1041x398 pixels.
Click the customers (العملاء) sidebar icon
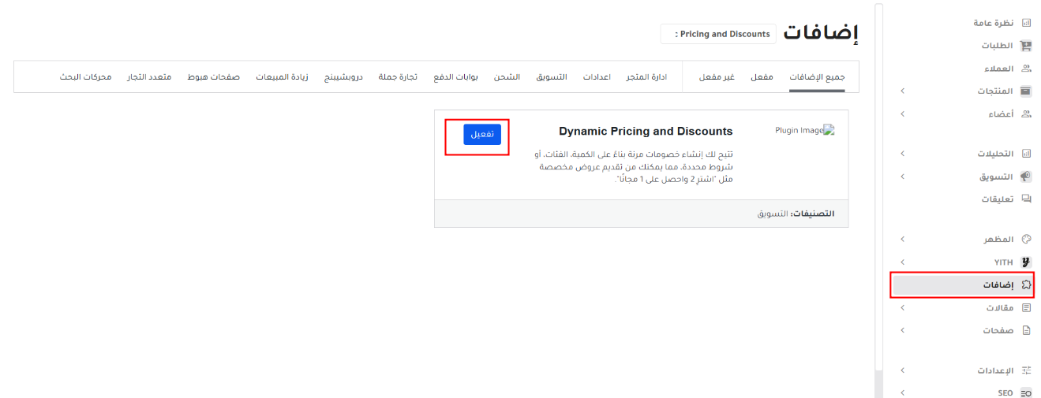(x=1027, y=69)
